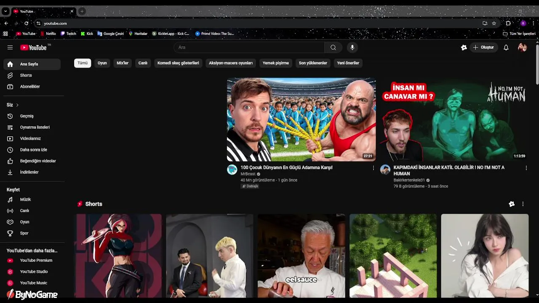Open YouTube Premium link
Image resolution: width=539 pixels, height=303 pixels.
tap(32, 260)
